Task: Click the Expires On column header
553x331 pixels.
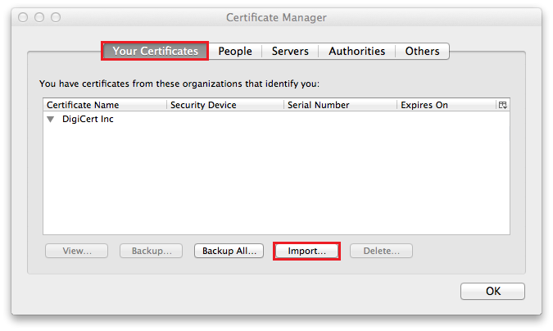Action: click(x=446, y=105)
